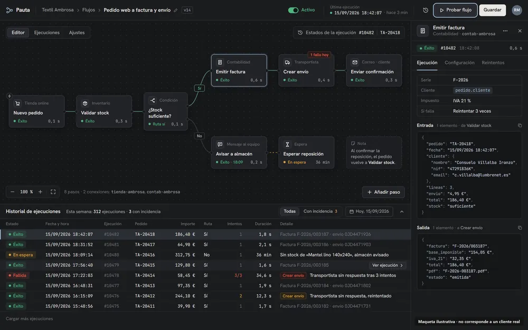Copy the Entrada JSON with the copy icon
528x330 pixels.
[x=520, y=126]
